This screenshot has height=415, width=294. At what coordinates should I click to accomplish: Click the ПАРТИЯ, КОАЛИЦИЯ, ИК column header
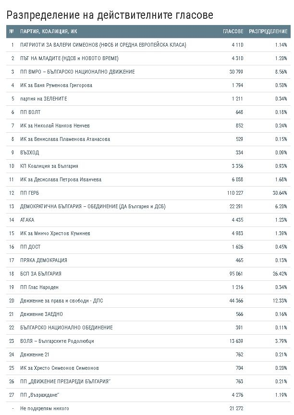49,31
